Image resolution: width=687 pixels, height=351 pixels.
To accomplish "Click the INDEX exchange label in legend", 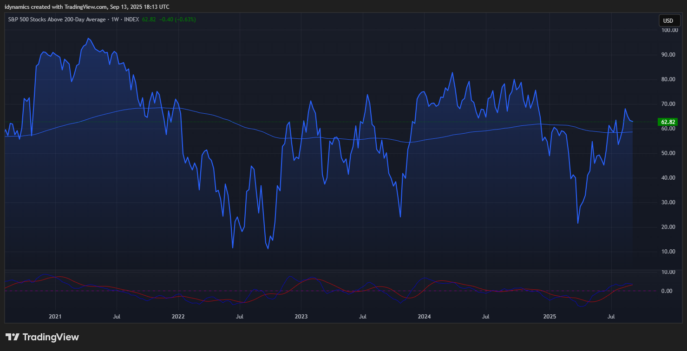I will tap(131, 19).
